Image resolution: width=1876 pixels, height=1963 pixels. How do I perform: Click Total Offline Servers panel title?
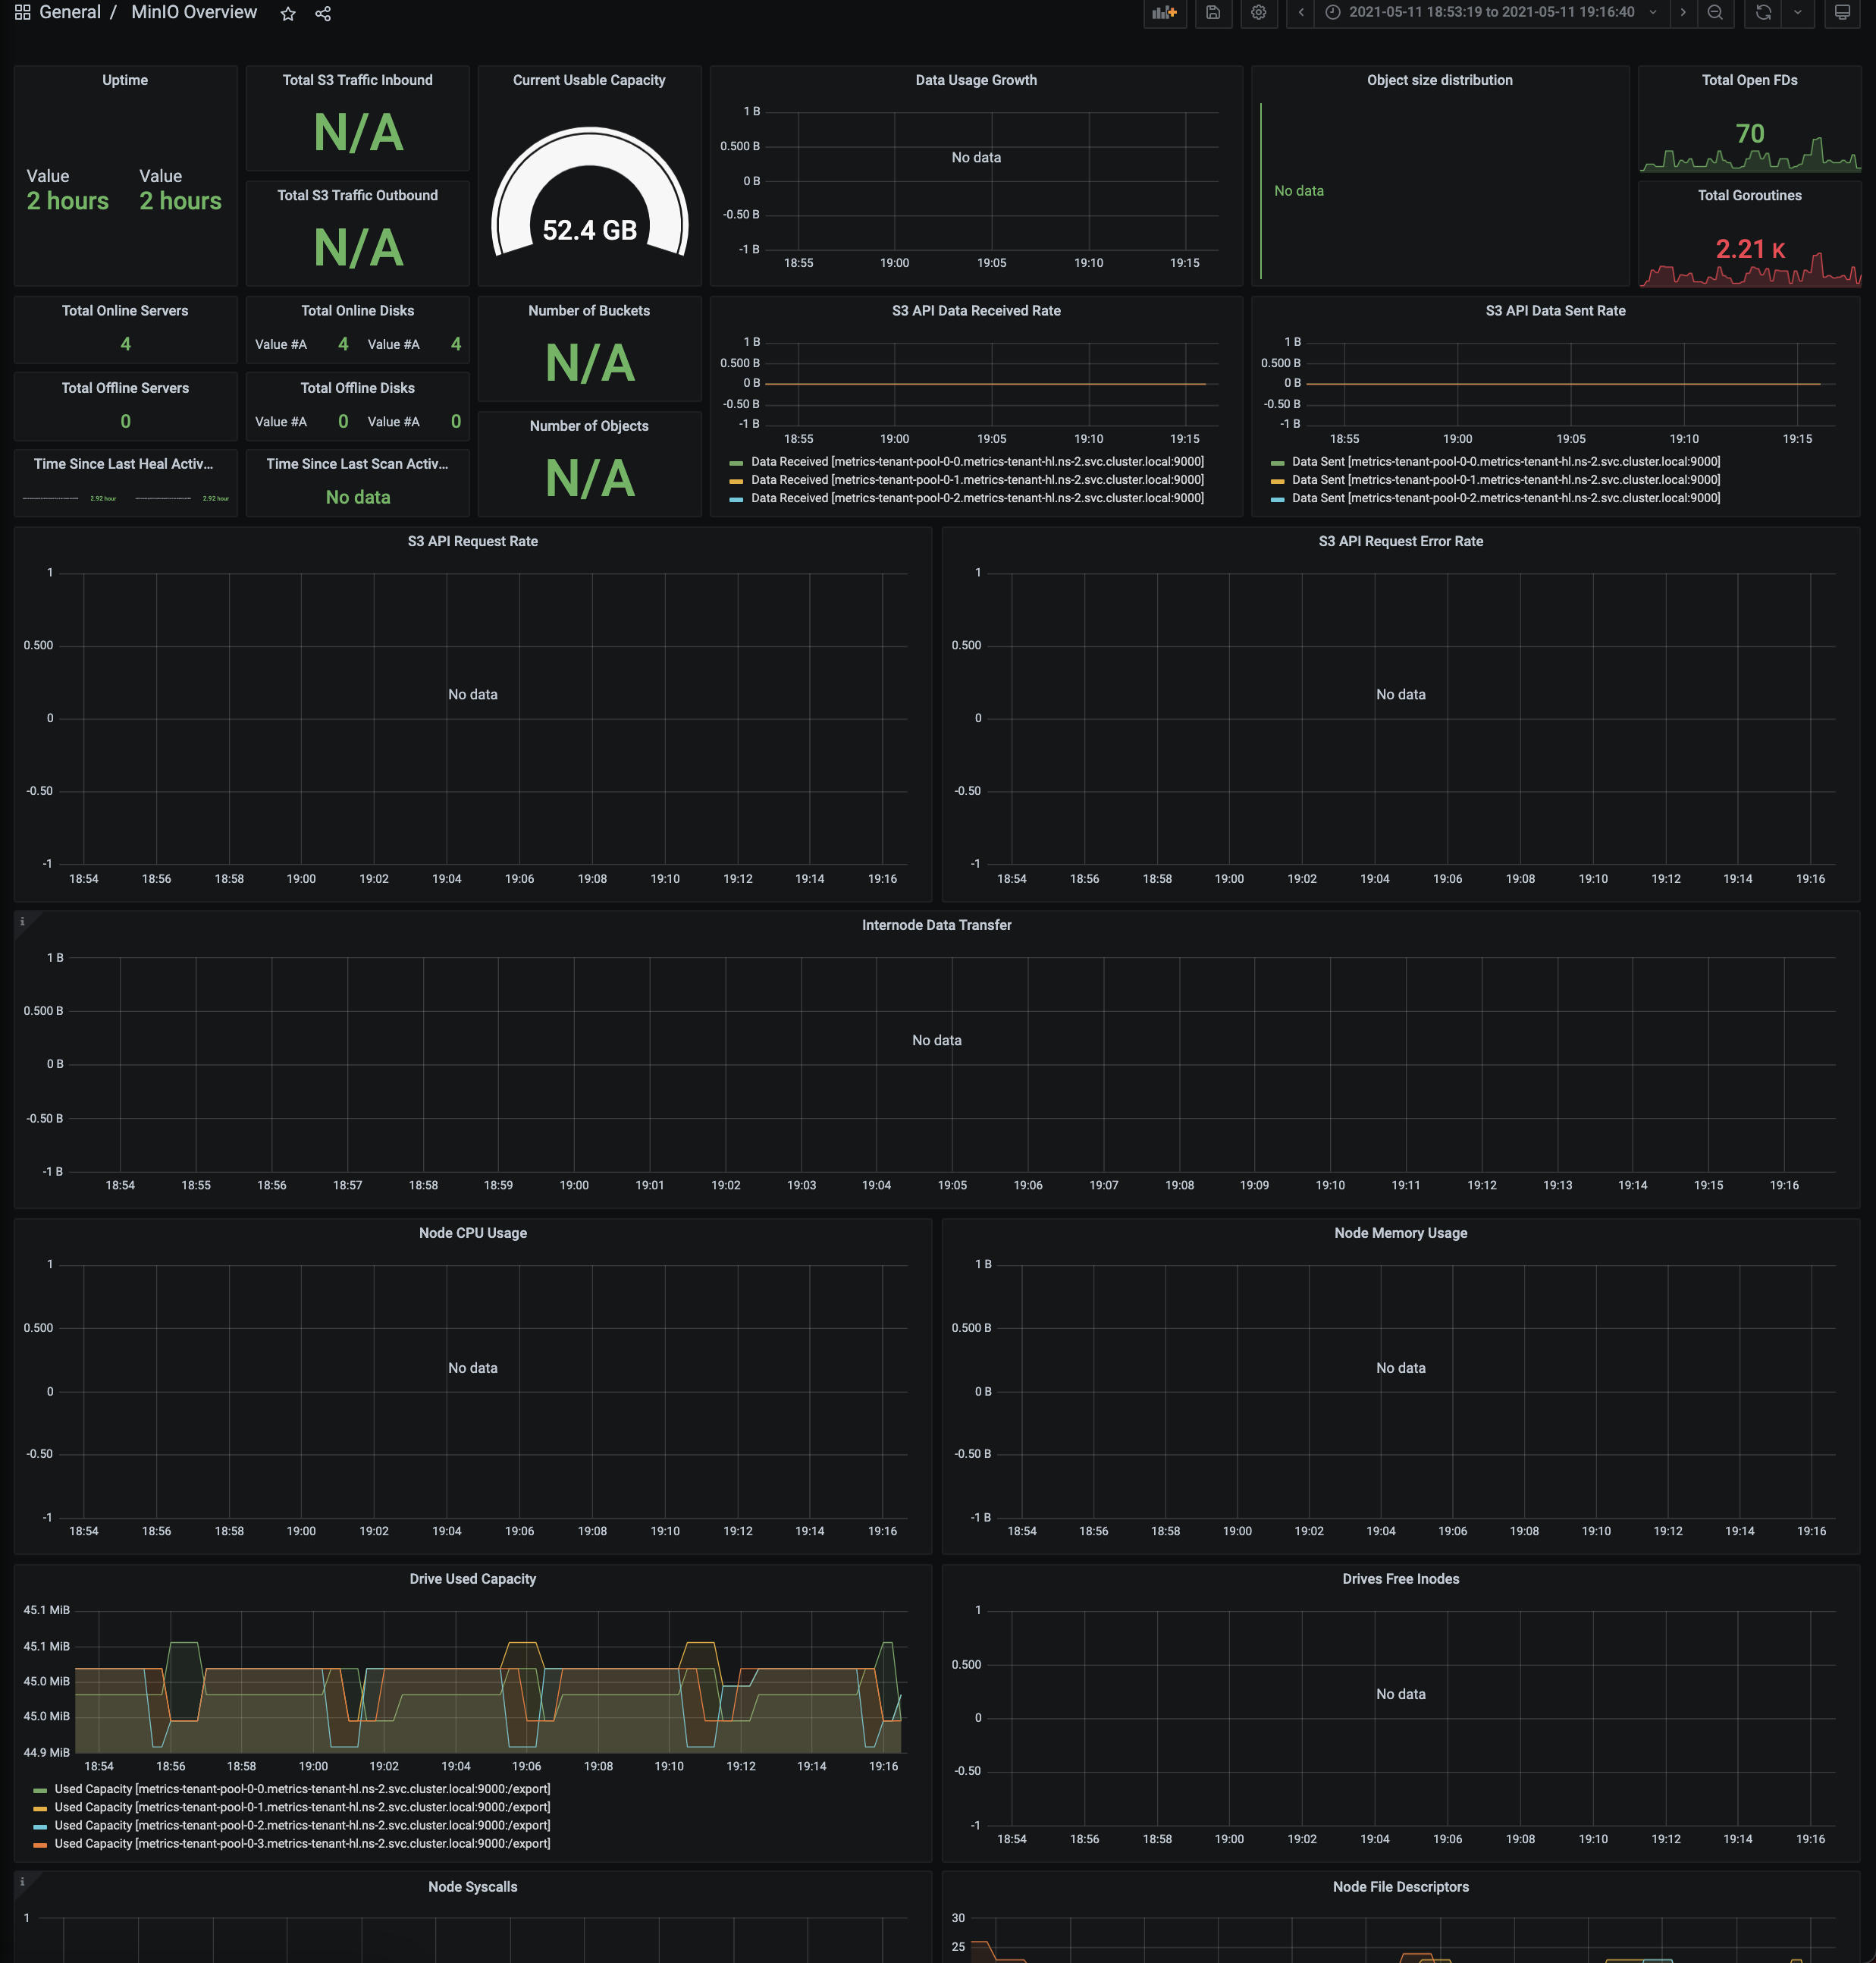click(x=125, y=388)
